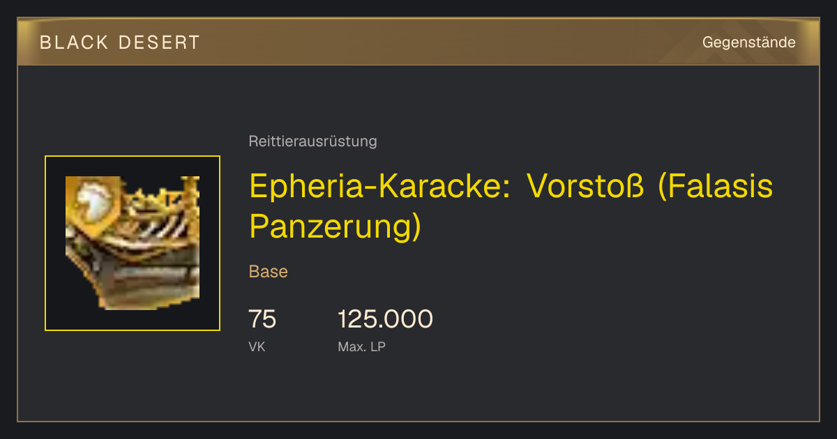Image resolution: width=837 pixels, height=439 pixels.
Task: Open the Epheria-Karacke item thumbnail
Action: [133, 243]
